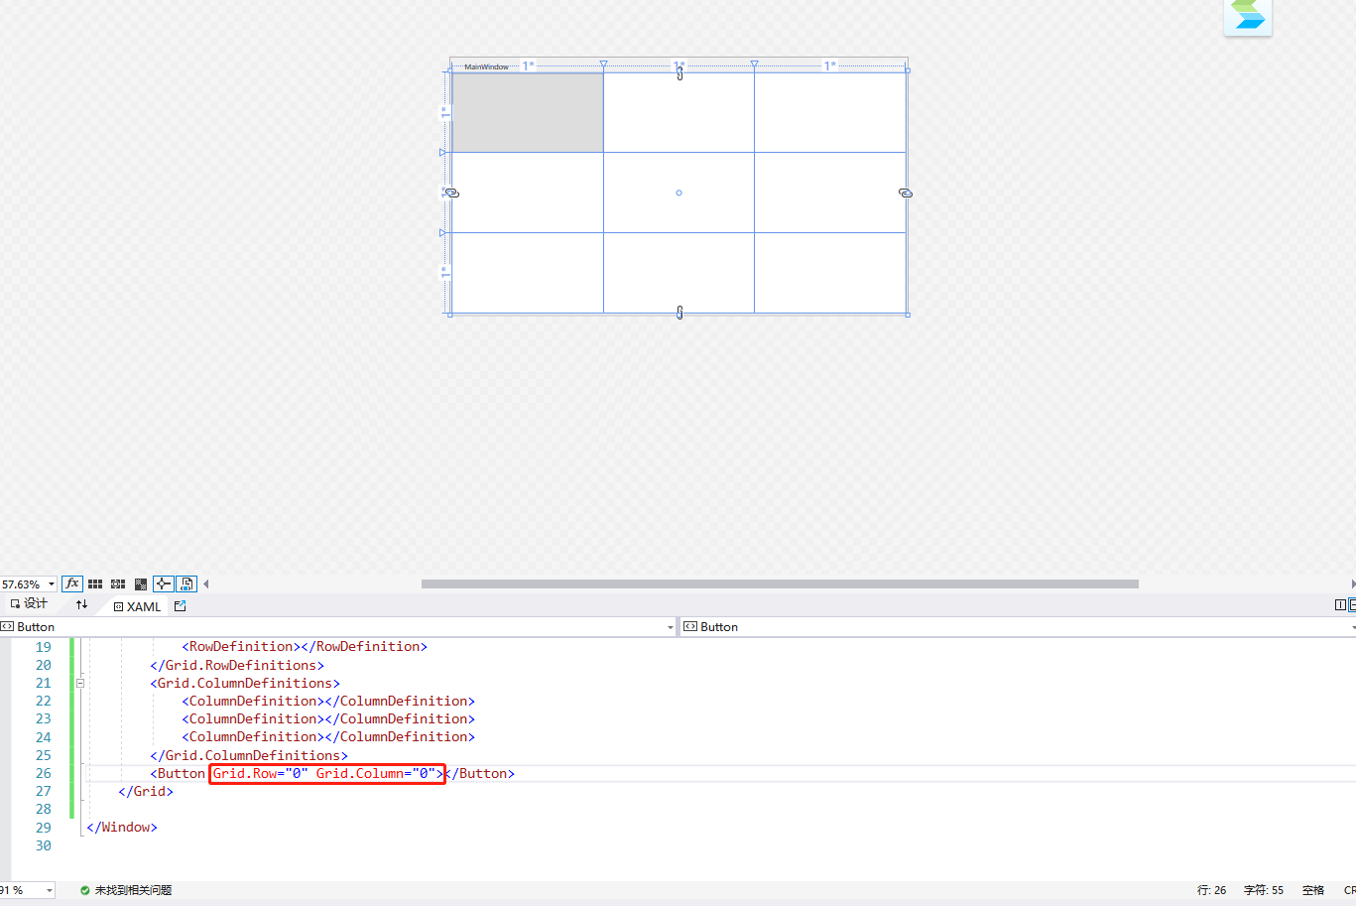Click the ColumnDefinition code on line 23
The height and width of the screenshot is (906, 1356).
click(x=328, y=718)
